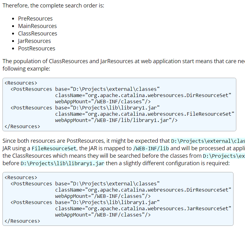The width and height of the screenshot is (245, 228).
Task: Click the PreResources list item
Action: [35, 19]
